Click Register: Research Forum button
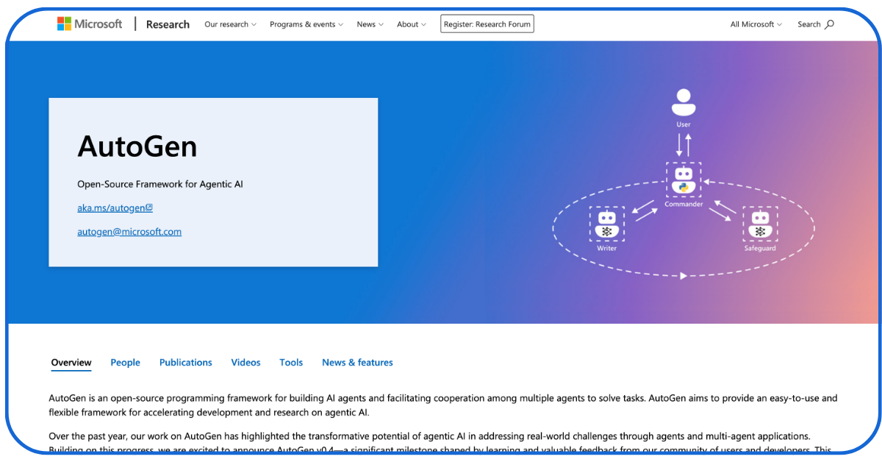882x462 pixels. [x=487, y=24]
